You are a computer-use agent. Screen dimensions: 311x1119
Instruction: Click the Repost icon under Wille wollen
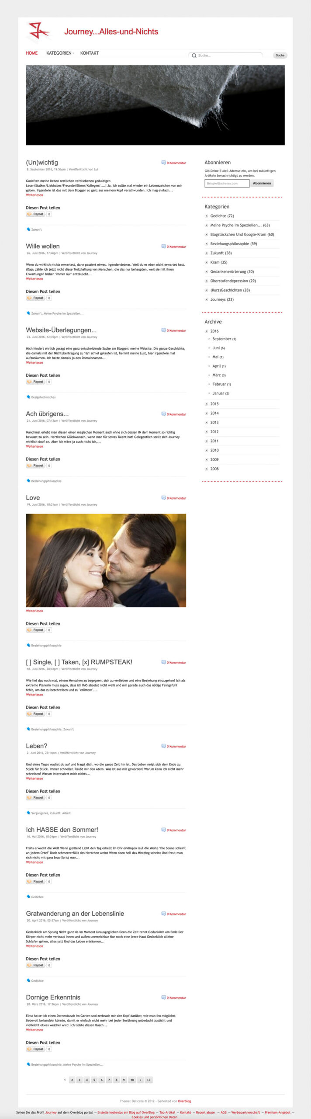click(x=29, y=298)
